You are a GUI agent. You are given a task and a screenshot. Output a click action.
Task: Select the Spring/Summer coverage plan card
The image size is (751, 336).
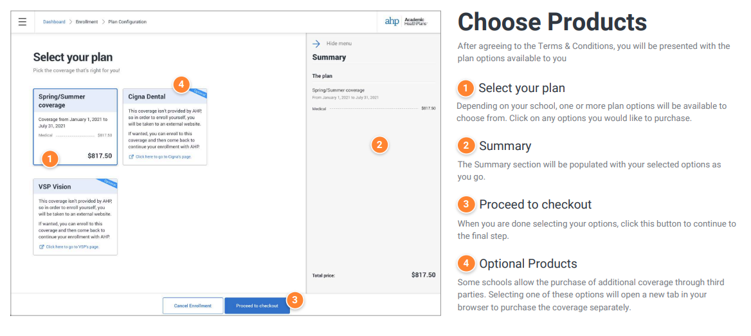pyautogui.click(x=75, y=127)
